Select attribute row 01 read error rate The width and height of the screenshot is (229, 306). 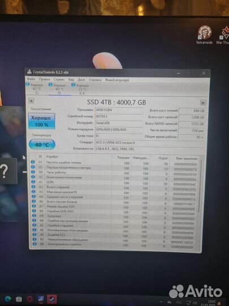[x=114, y=163]
